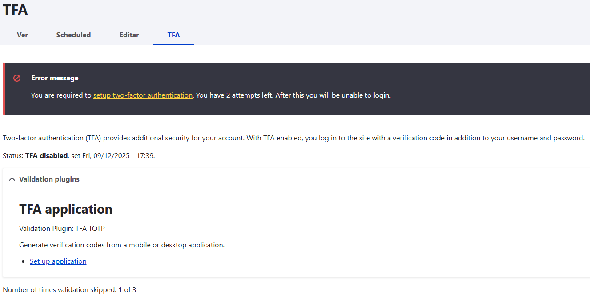590x297 pixels.
Task: Click the Generate verification codes description
Action: click(122, 245)
